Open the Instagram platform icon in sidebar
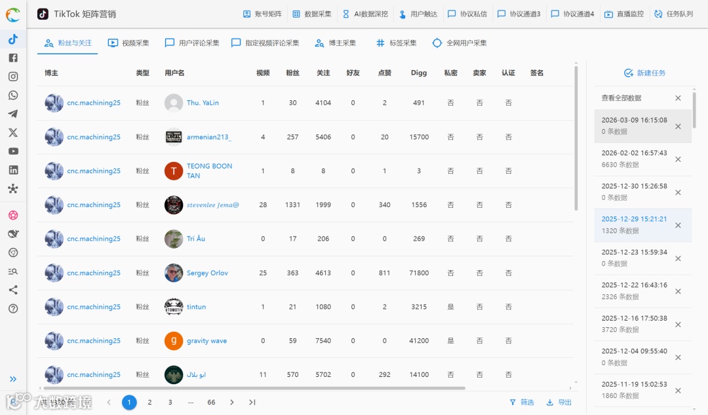Image resolution: width=708 pixels, height=415 pixels. point(13,76)
